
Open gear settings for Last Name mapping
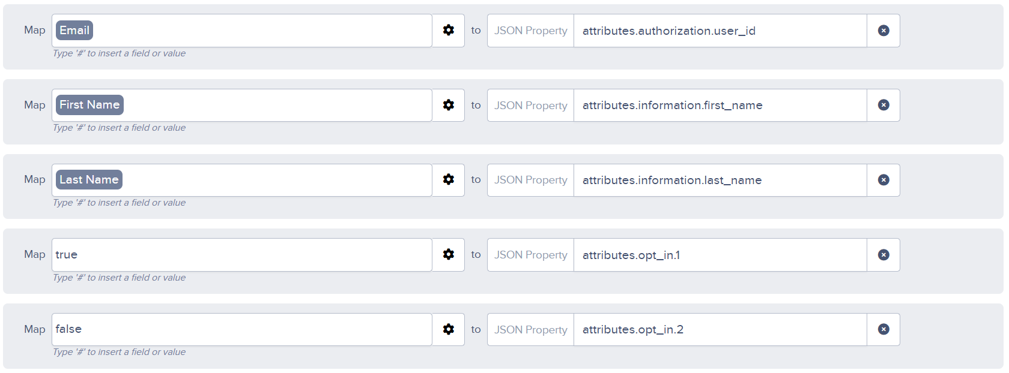[448, 180]
